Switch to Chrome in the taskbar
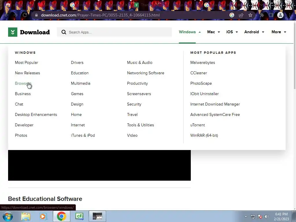296x222 pixels. pyautogui.click(x=61, y=216)
